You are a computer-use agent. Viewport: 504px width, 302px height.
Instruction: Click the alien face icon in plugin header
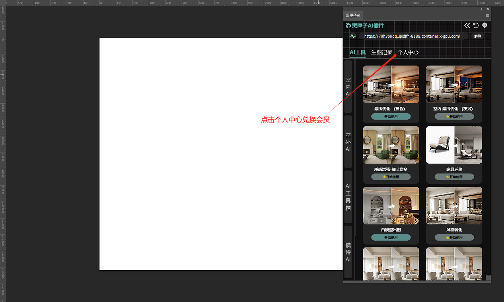point(485,25)
